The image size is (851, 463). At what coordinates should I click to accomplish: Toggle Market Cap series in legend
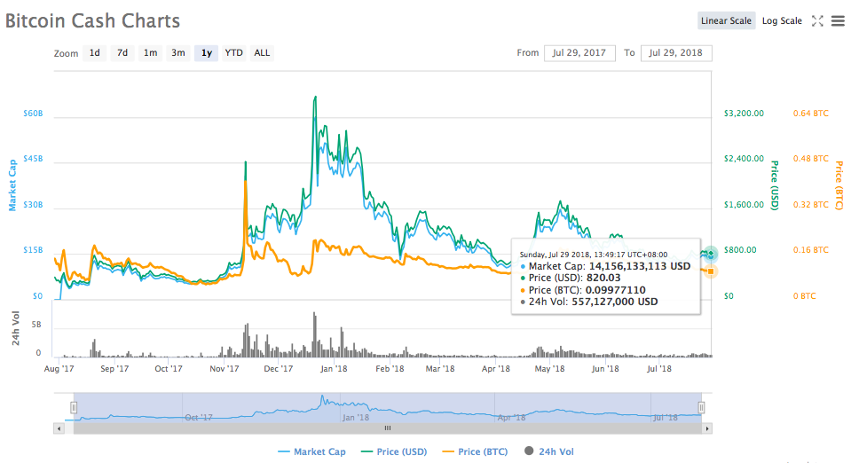pos(311,451)
